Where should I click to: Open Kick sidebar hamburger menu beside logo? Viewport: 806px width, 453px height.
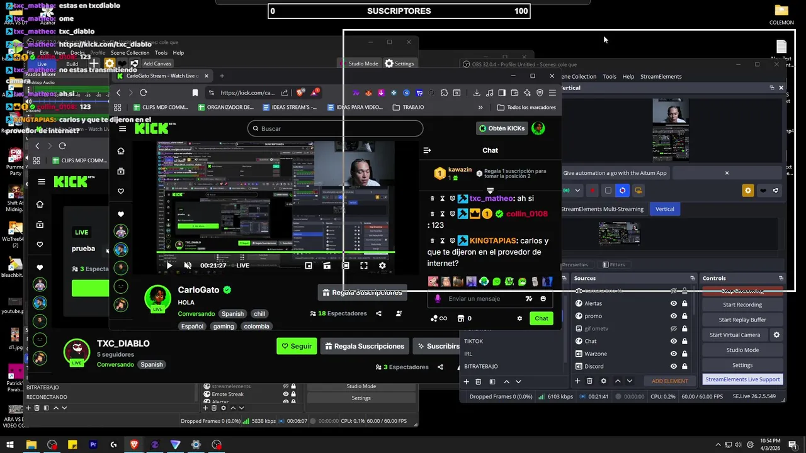click(122, 128)
